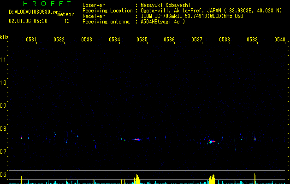Click the 0532 time marker
This screenshot has height=184, width=290.
pyautogui.click(x=59, y=40)
